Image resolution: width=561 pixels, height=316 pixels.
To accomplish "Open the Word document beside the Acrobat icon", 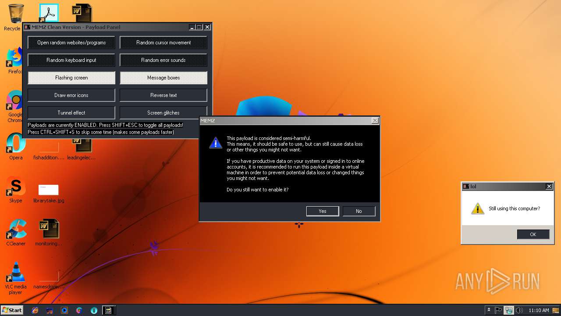I will [82, 13].
